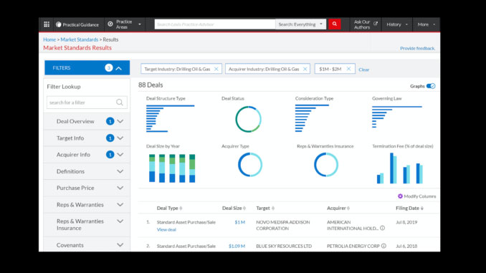
Task: Open View deal link for first result
Action: (x=166, y=229)
